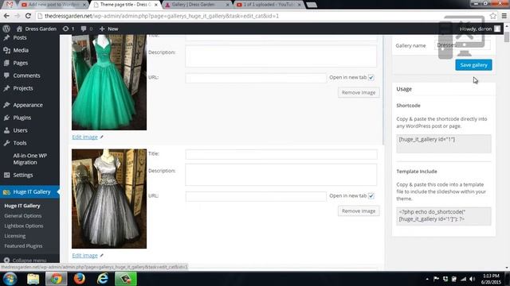Open Featured Plugins submenu
This screenshot has height=286, width=510.
(23, 245)
